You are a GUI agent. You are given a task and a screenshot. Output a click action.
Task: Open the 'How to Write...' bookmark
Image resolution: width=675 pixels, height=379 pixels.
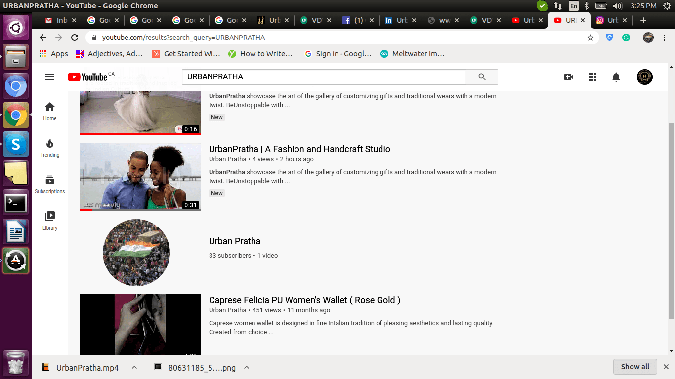[x=260, y=54]
